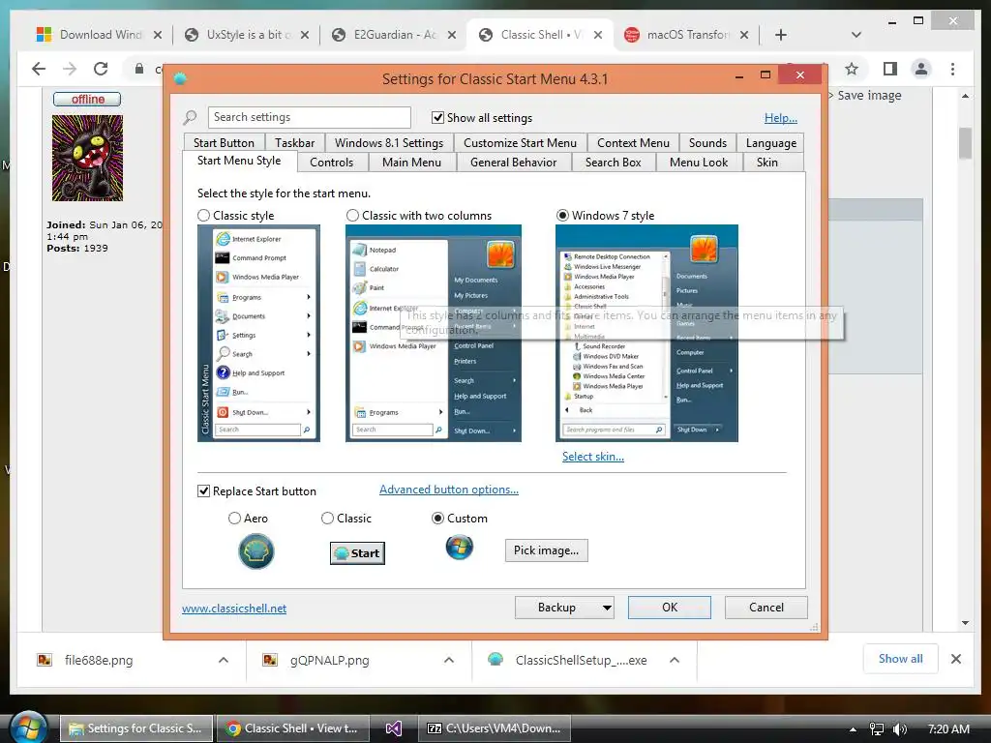This screenshot has width=991, height=743.
Task: Click Chrome's back arrow
Action: point(39,69)
